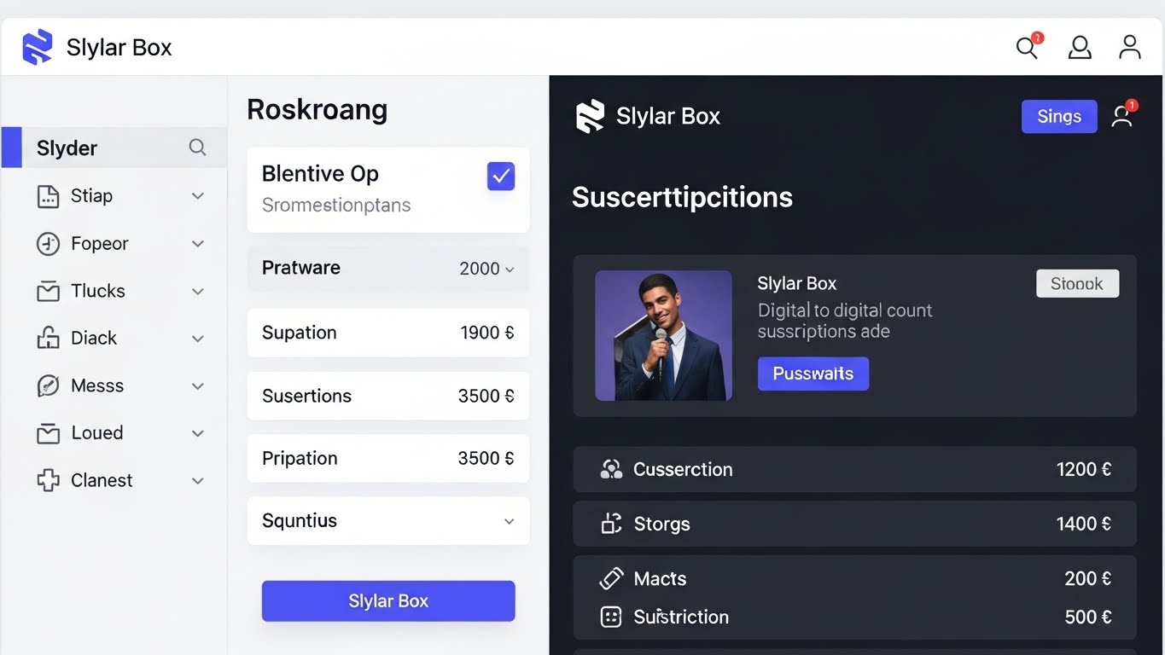1165x655 pixels.
Task: Click the Slylar Box logo icon
Action: click(x=36, y=47)
